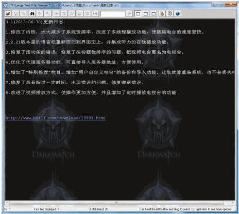Jump to the first line of the file
This screenshot has height=214, width=239.
click(56, 13)
